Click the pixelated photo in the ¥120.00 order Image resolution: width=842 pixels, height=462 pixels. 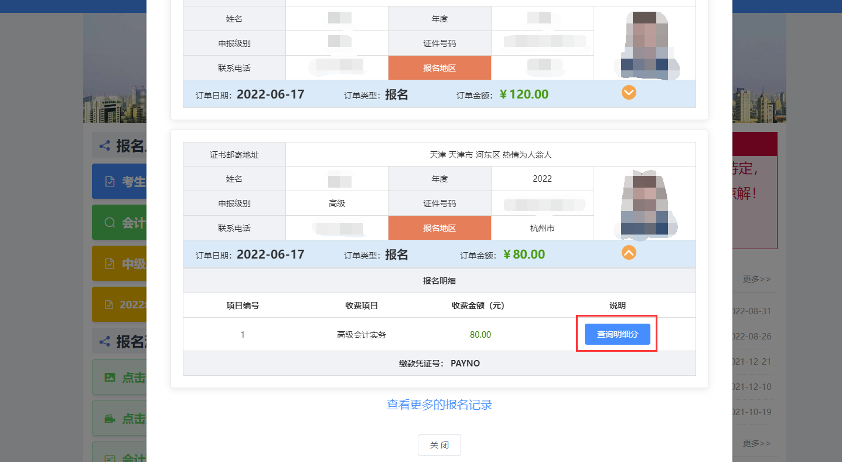pos(645,45)
